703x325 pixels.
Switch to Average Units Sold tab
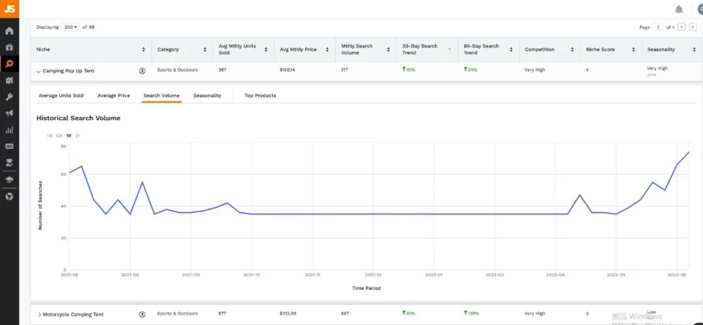click(x=61, y=96)
